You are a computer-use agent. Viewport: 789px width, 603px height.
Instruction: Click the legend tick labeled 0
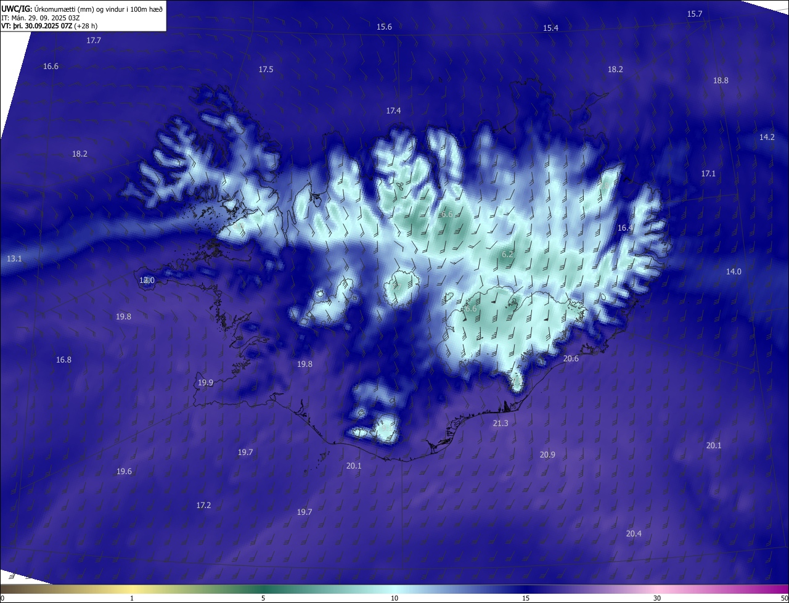point(2,598)
